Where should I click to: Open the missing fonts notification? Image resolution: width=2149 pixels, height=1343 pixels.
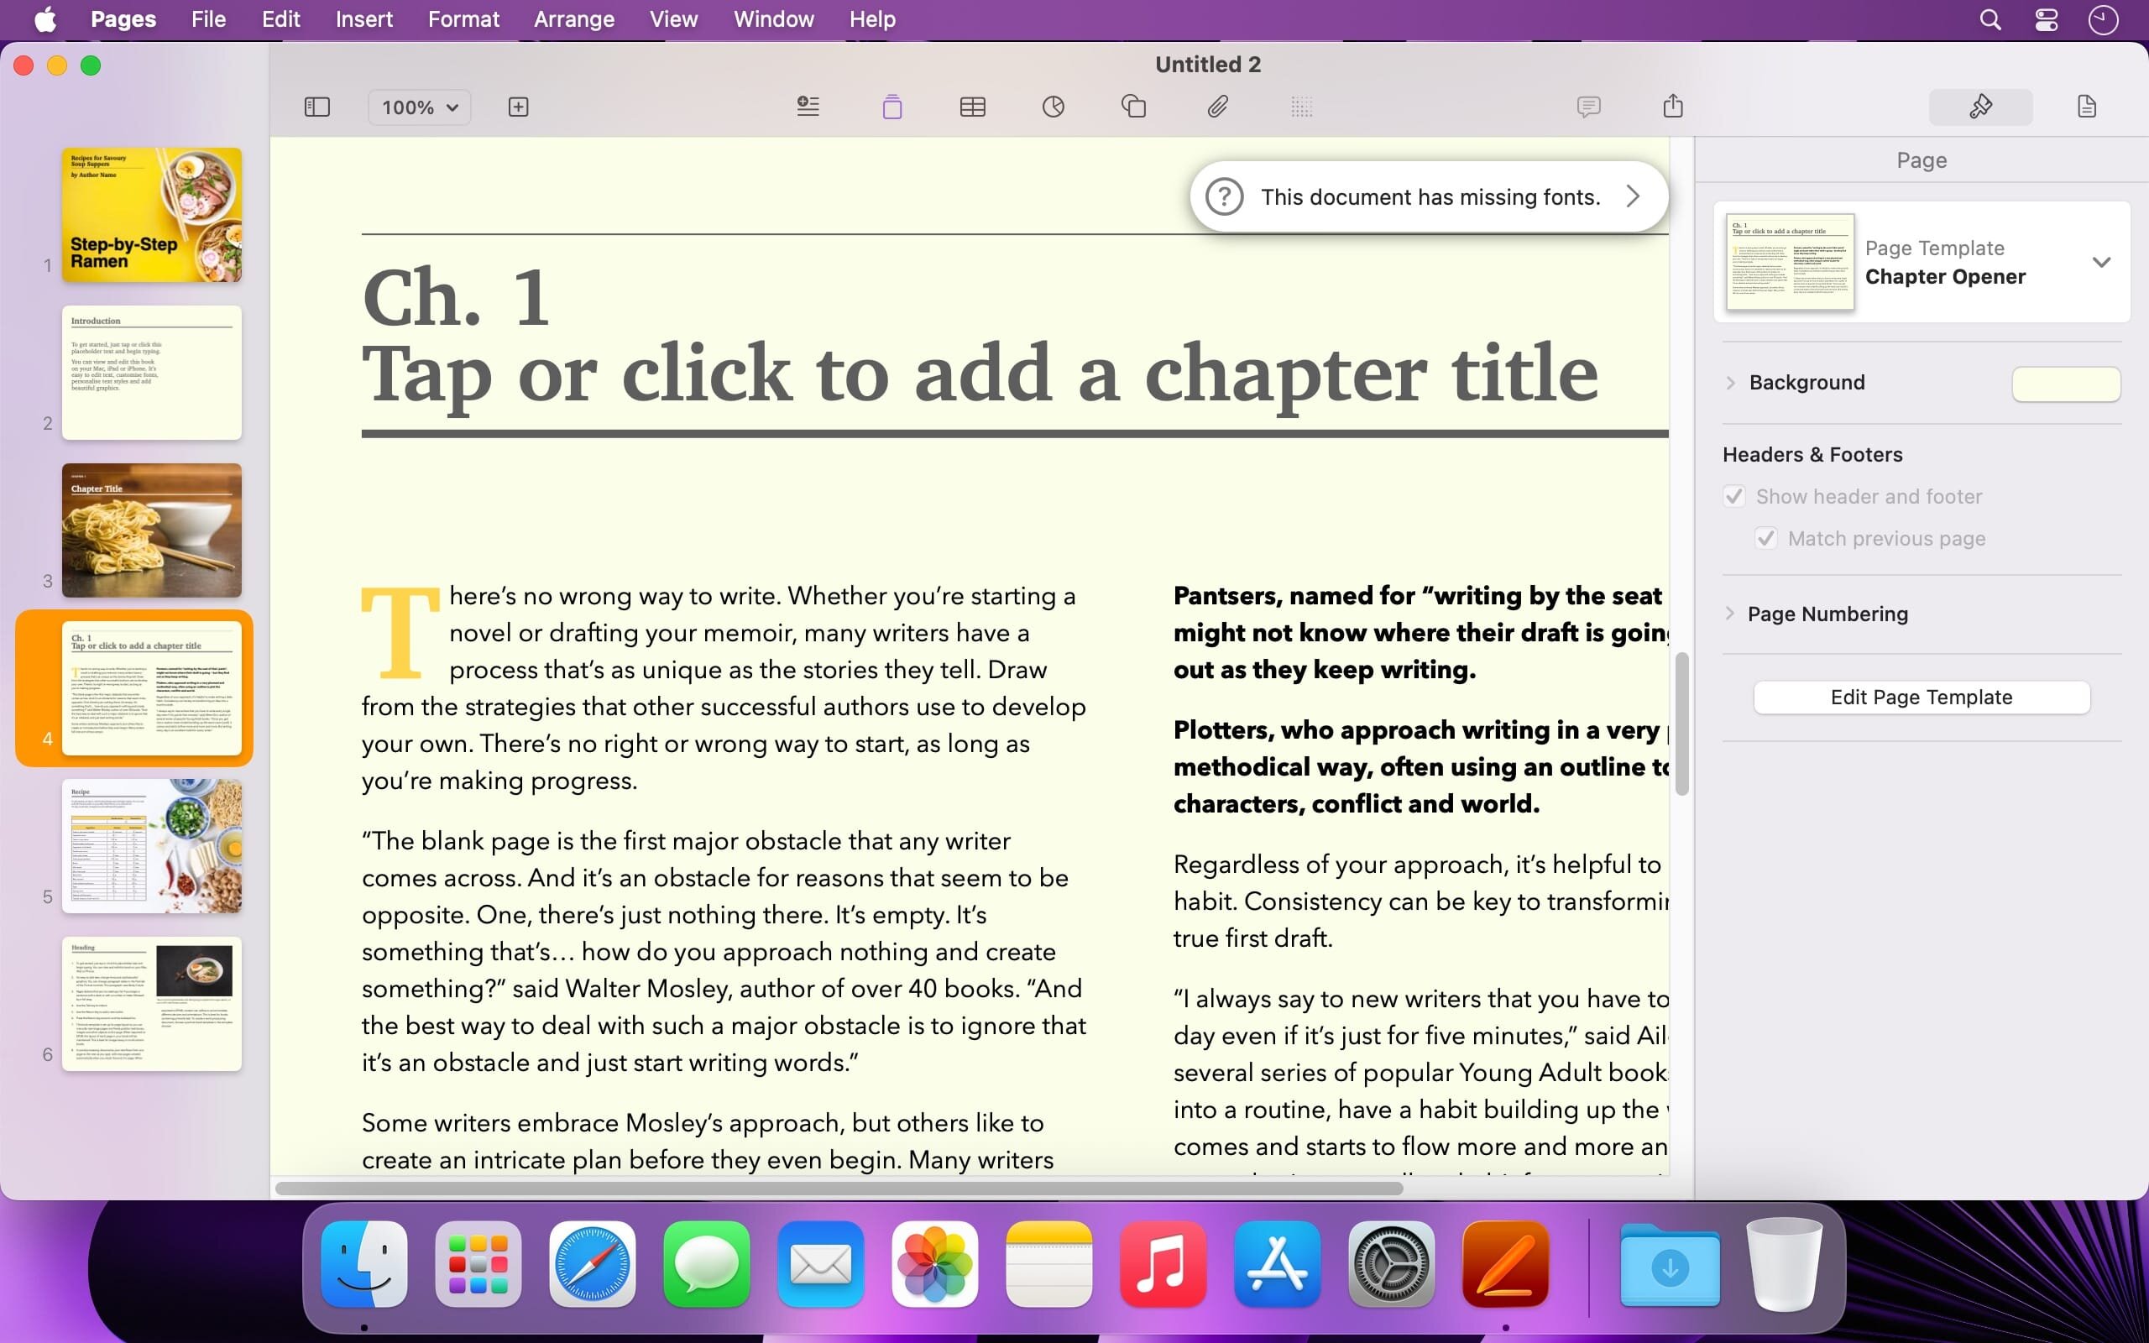point(1429,197)
